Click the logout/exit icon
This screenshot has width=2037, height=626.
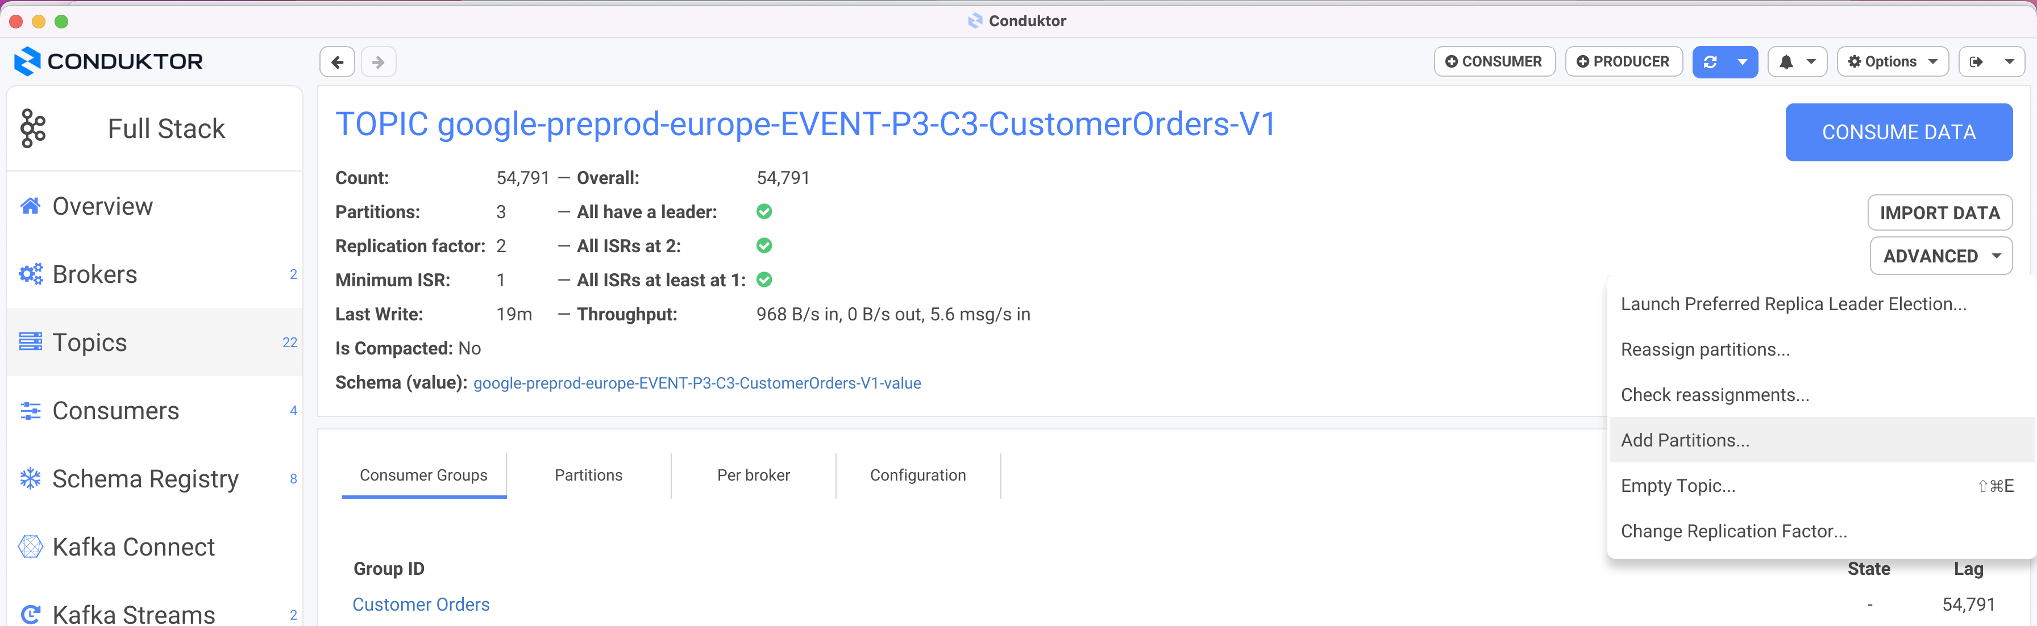pyautogui.click(x=1976, y=62)
